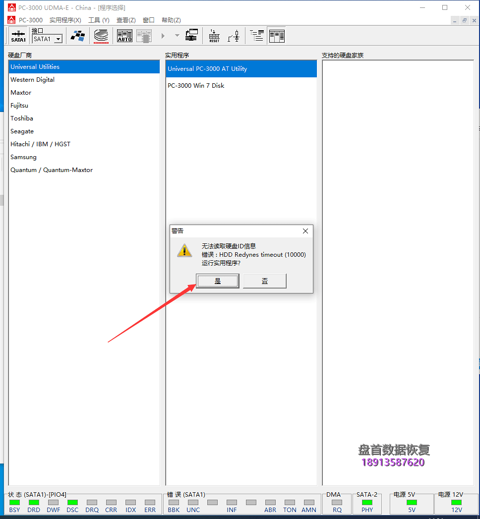
Task: Select Fujitsu in vendor list
Action: pyautogui.click(x=84, y=106)
